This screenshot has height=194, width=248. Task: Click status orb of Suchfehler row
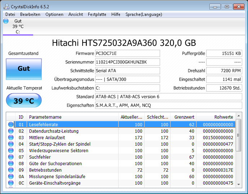coord(11,157)
